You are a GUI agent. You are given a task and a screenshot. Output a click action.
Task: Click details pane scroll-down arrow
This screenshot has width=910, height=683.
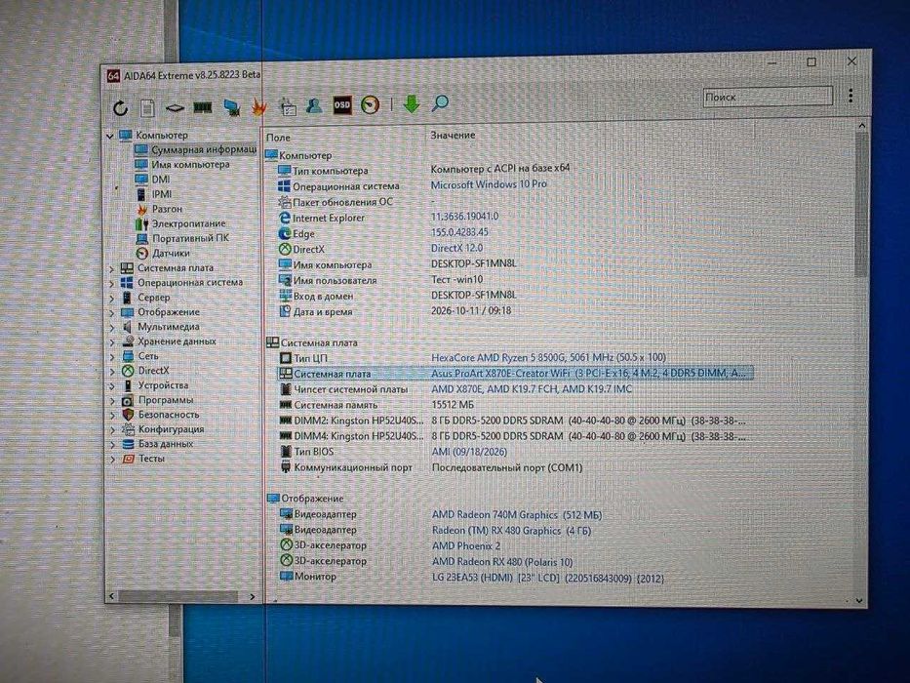click(x=859, y=601)
